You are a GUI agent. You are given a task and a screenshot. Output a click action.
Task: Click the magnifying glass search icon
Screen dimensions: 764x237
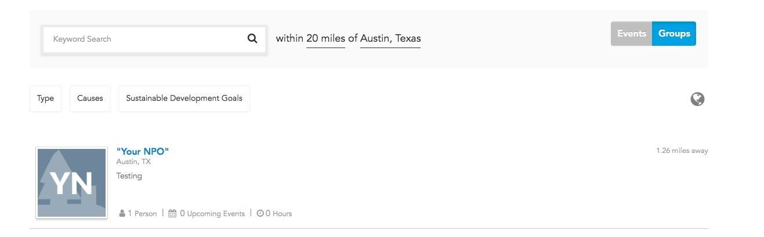[252, 39]
